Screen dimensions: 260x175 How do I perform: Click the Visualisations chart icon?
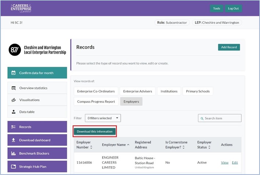[x=14, y=100]
